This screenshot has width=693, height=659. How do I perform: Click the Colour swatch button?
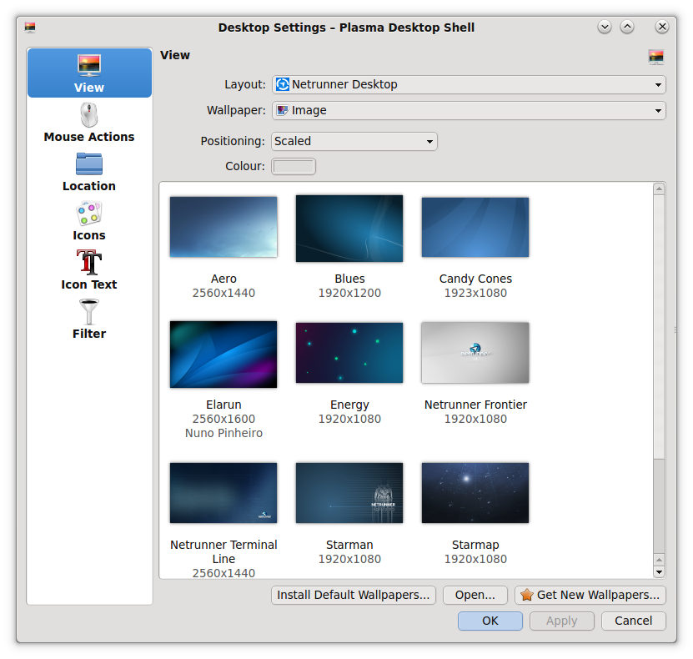294,167
